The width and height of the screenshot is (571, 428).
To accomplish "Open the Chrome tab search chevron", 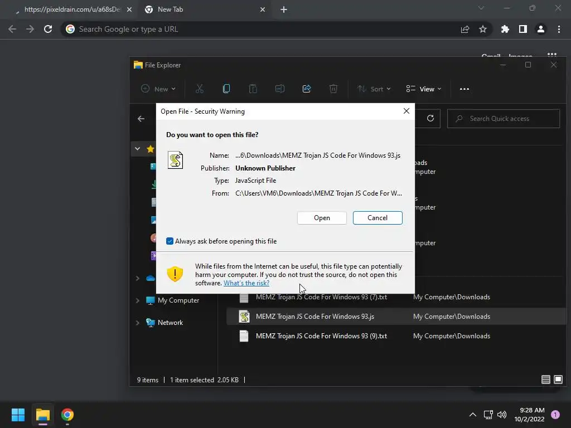I will coord(481,8).
